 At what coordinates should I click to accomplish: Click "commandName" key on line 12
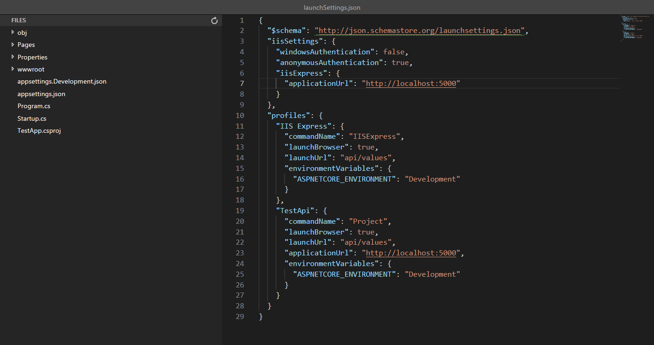tap(312, 137)
